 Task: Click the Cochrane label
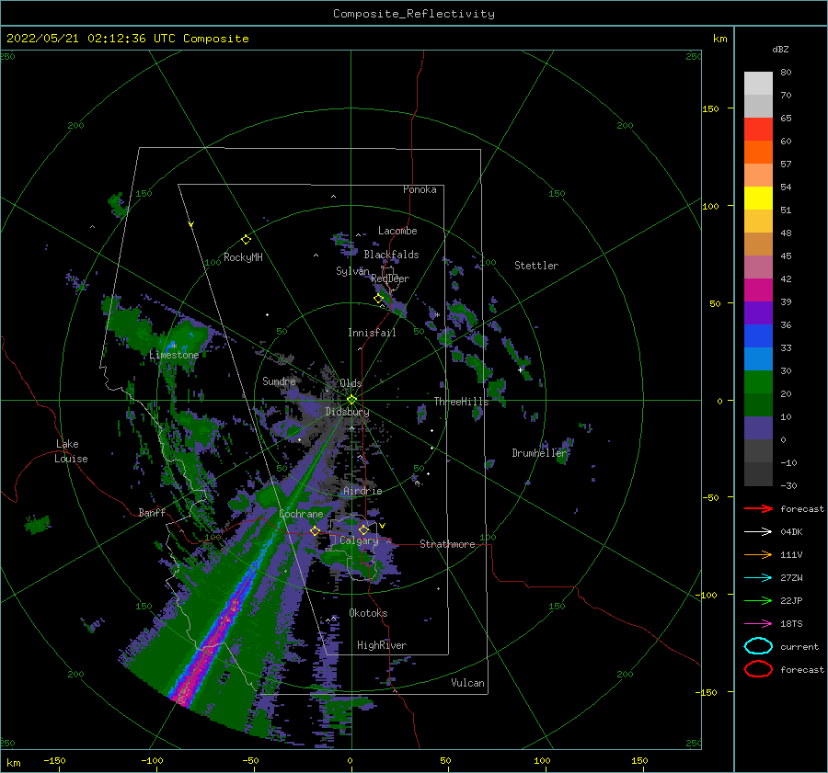tap(301, 514)
